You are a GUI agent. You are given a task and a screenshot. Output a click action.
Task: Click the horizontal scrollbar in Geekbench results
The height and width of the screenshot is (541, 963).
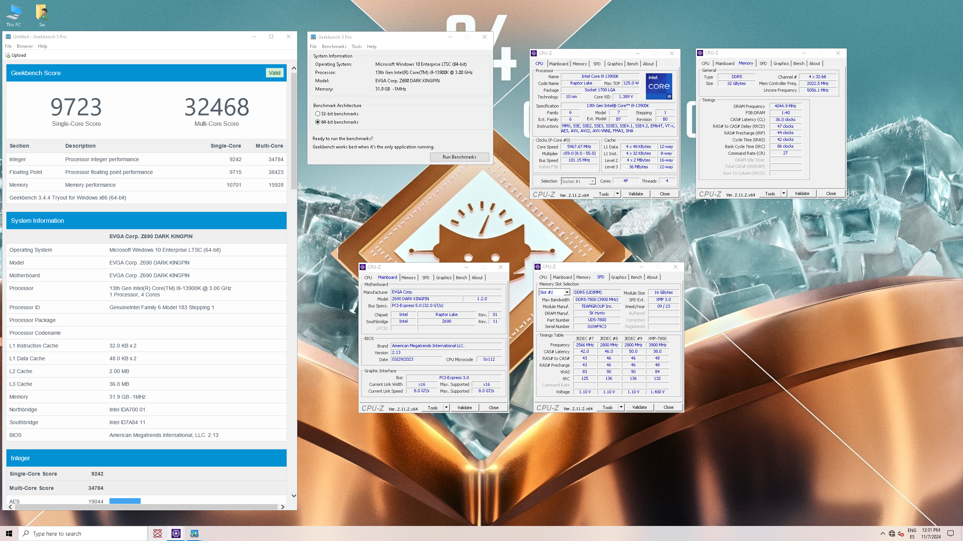146,507
